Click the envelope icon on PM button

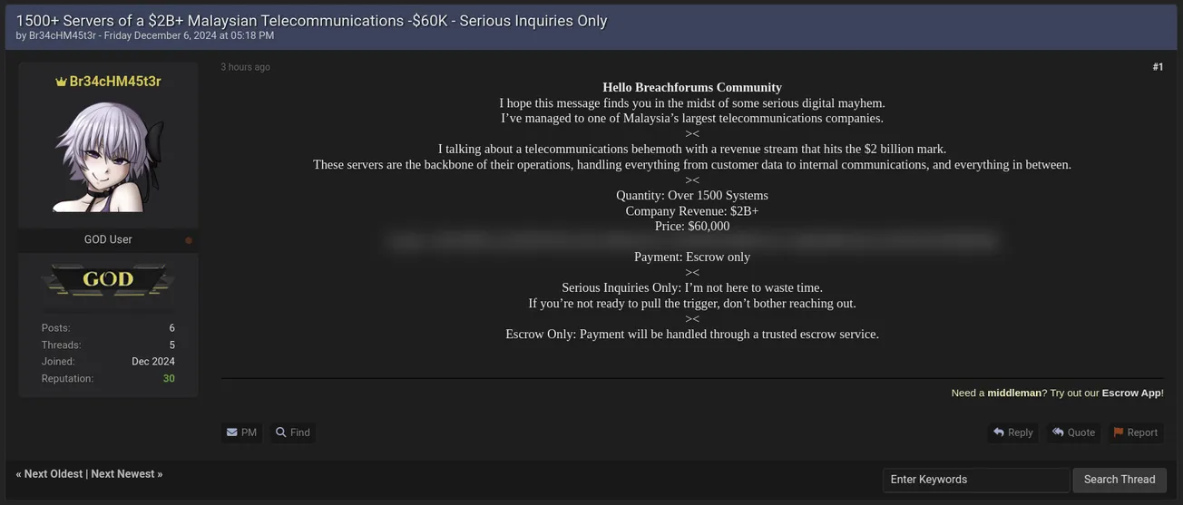pos(232,432)
